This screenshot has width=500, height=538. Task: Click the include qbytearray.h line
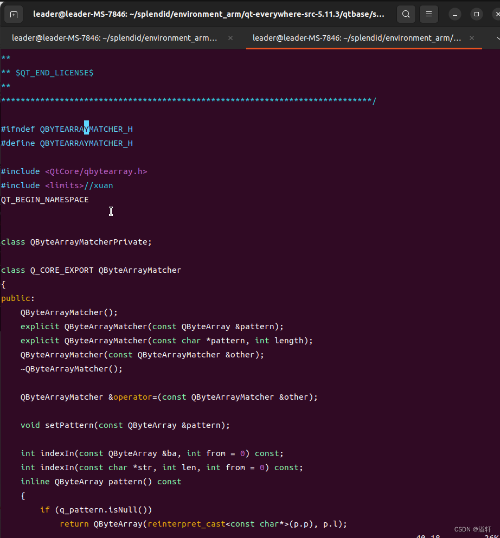point(73,171)
